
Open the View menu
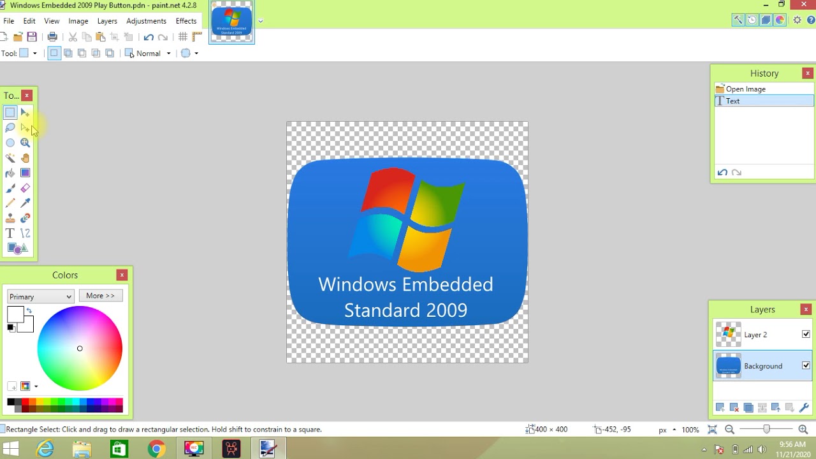(52, 21)
